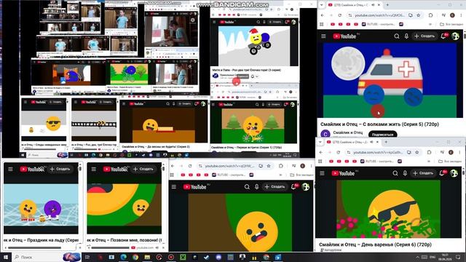This screenshot has width=466, height=262.
Task: Open extensions puzzle icon in 'День варенья' window
Action: (429, 152)
